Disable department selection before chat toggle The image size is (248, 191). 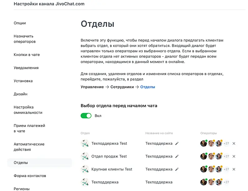[x=86, y=116]
